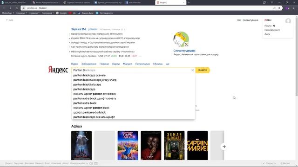This screenshot has height=167, width=298.
Task: Open the 'у Києві' local news link
Action: pos(93,29)
